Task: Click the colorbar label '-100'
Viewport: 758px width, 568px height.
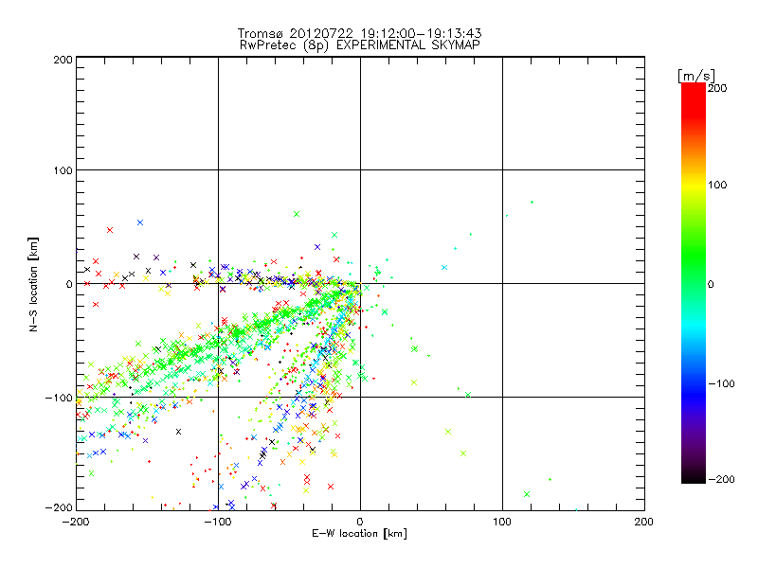Action: [721, 384]
